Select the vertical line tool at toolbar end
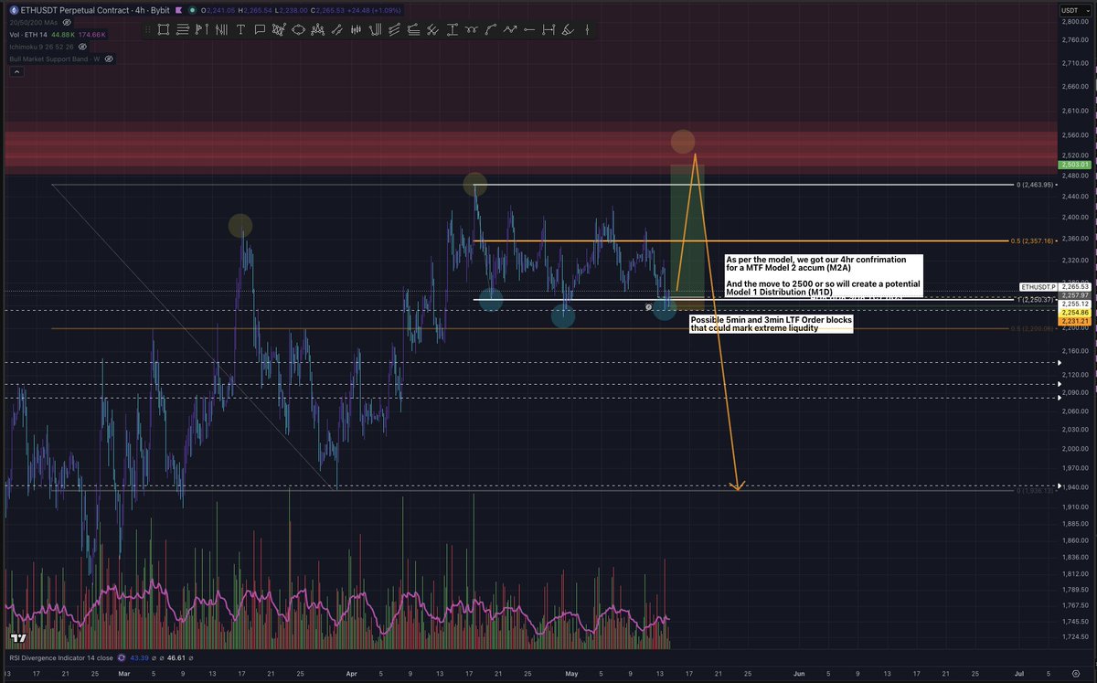 pyautogui.click(x=586, y=29)
